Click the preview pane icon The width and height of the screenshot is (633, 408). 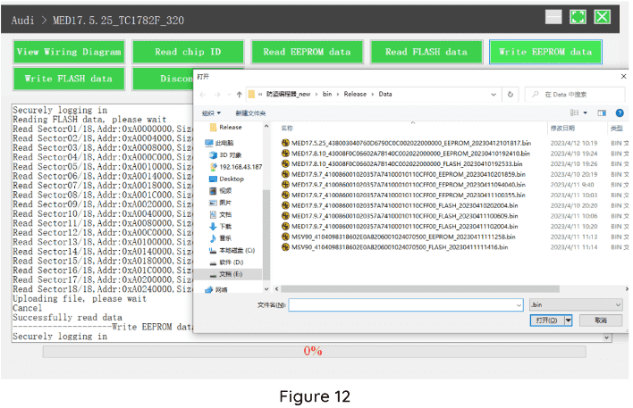(601, 113)
